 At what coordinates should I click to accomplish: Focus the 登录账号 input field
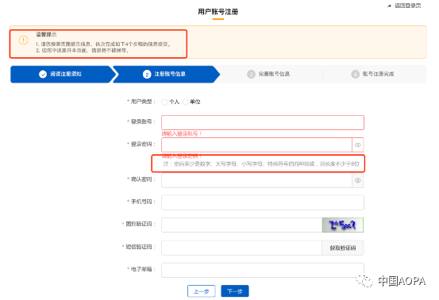click(x=263, y=122)
